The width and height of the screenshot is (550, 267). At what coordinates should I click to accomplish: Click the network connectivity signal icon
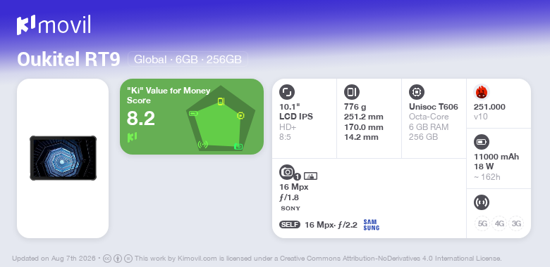click(482, 202)
